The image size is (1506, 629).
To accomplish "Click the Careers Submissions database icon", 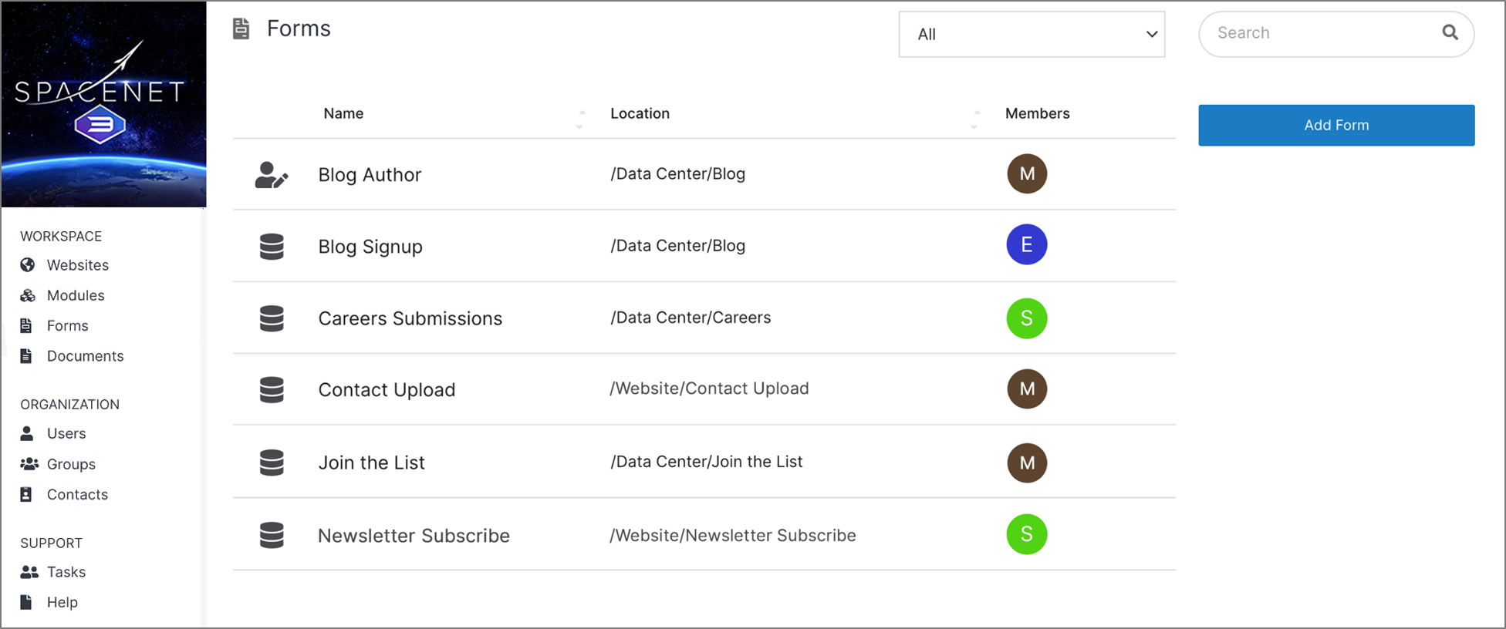I will pyautogui.click(x=272, y=318).
